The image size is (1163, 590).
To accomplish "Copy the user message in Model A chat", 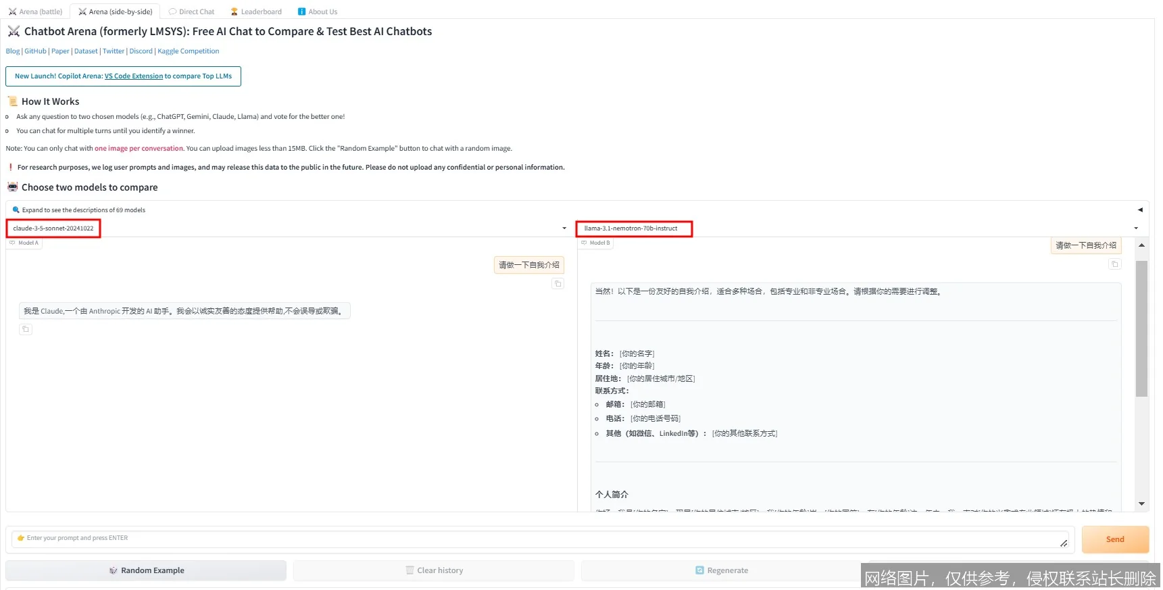I will pyautogui.click(x=558, y=284).
